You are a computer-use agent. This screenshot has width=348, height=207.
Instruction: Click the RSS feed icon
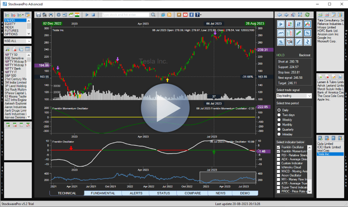169,15
